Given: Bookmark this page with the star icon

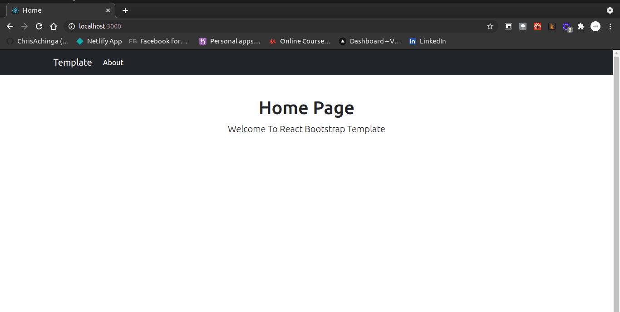Looking at the screenshot, I should pos(490,26).
